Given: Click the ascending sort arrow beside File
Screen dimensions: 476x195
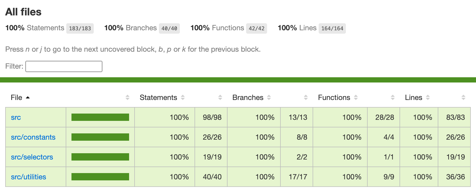Looking at the screenshot, I should [28, 98].
